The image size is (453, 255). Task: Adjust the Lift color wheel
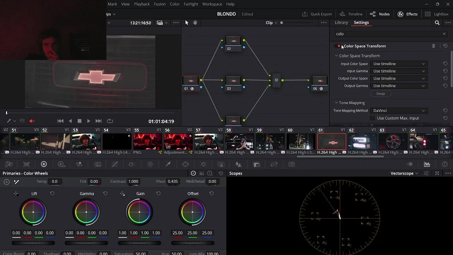click(x=33, y=212)
